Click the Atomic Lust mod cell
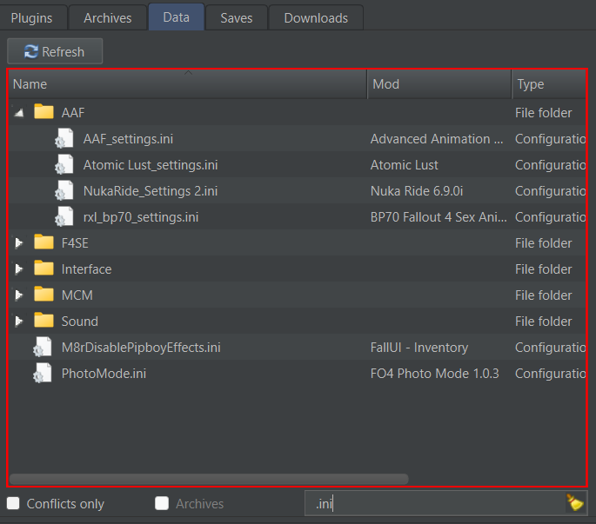This screenshot has height=524, width=596. click(404, 165)
